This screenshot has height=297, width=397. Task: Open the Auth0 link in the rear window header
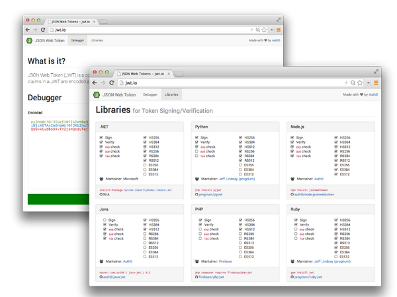(x=276, y=40)
